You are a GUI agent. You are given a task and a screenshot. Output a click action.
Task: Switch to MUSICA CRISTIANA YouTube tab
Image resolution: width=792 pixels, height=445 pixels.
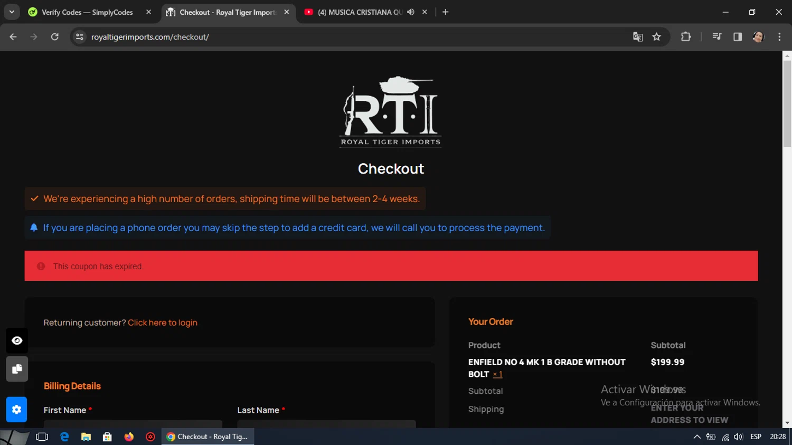tap(360, 12)
